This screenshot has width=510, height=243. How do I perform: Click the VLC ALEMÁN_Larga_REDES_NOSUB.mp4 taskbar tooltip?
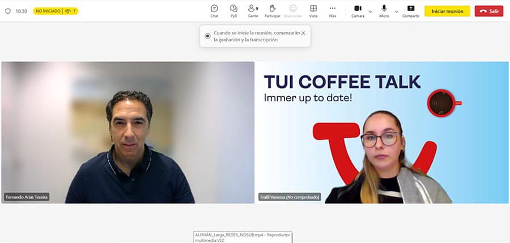coord(243,237)
